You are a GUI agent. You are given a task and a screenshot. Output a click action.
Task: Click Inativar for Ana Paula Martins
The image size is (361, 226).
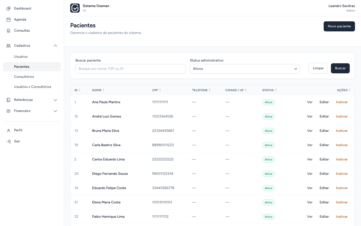point(342,102)
